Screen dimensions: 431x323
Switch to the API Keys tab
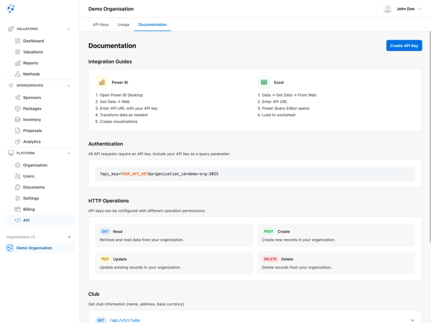(100, 25)
